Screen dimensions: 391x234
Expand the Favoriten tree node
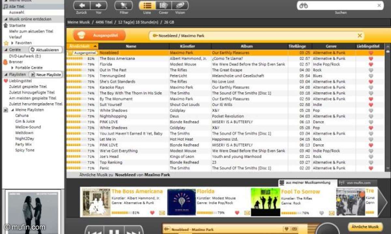(12, 43)
